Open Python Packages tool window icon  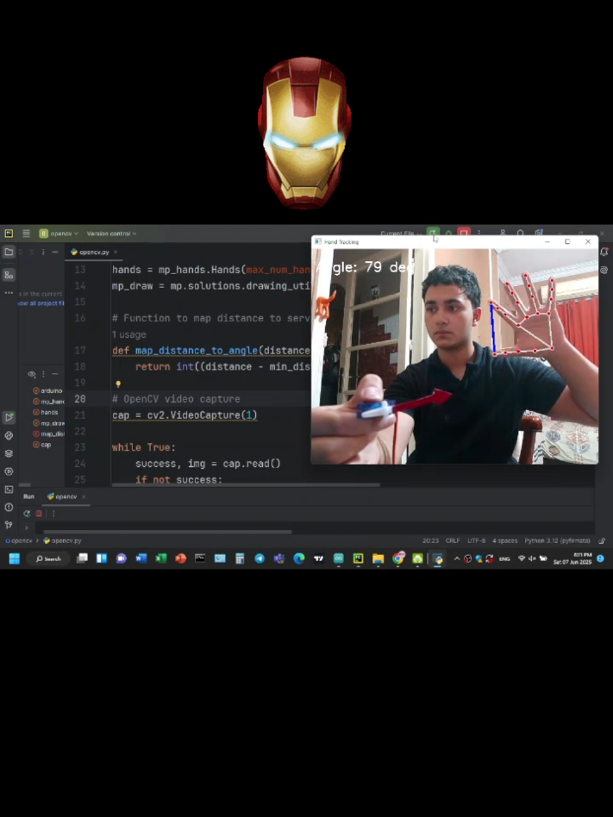coord(9,453)
